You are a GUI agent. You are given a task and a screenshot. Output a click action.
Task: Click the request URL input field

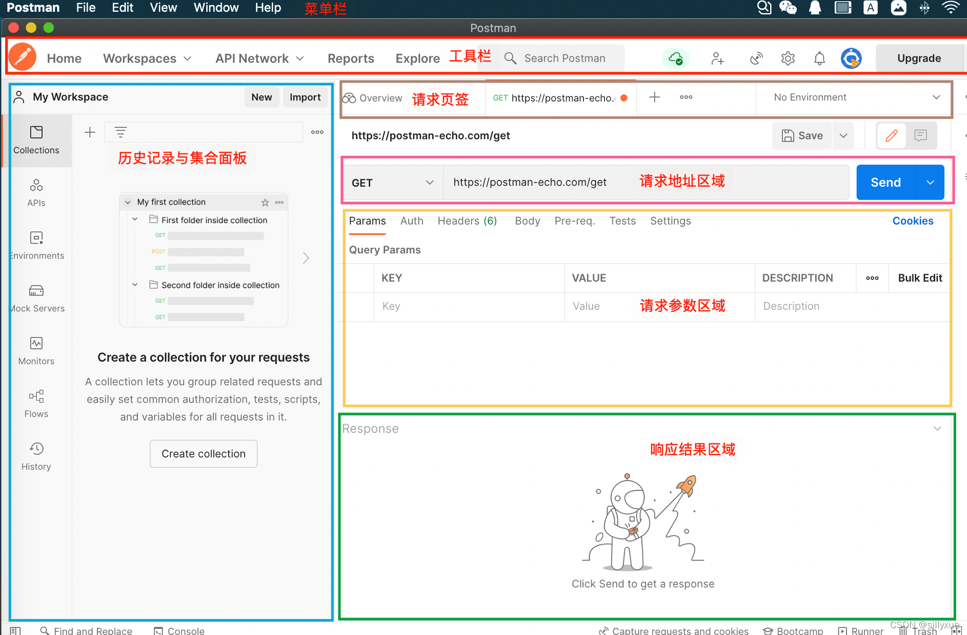point(646,183)
